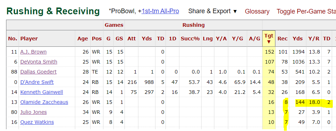This screenshot has width=336, height=131.
Task: Open the Share & Export dropdown
Action: point(213,11)
